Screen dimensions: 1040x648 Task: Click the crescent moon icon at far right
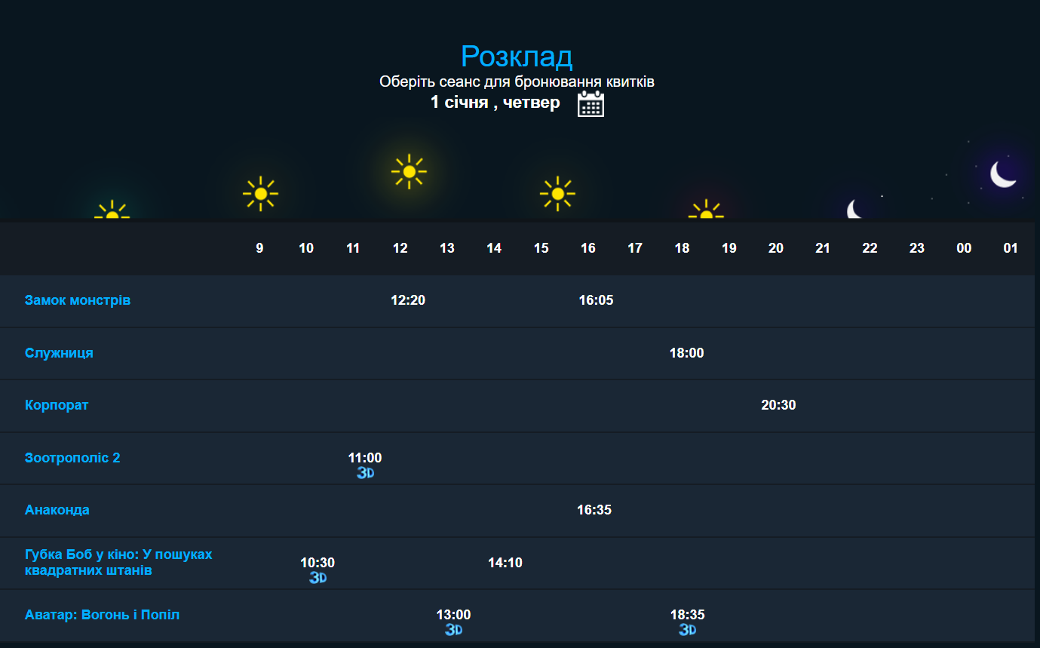[1003, 174]
